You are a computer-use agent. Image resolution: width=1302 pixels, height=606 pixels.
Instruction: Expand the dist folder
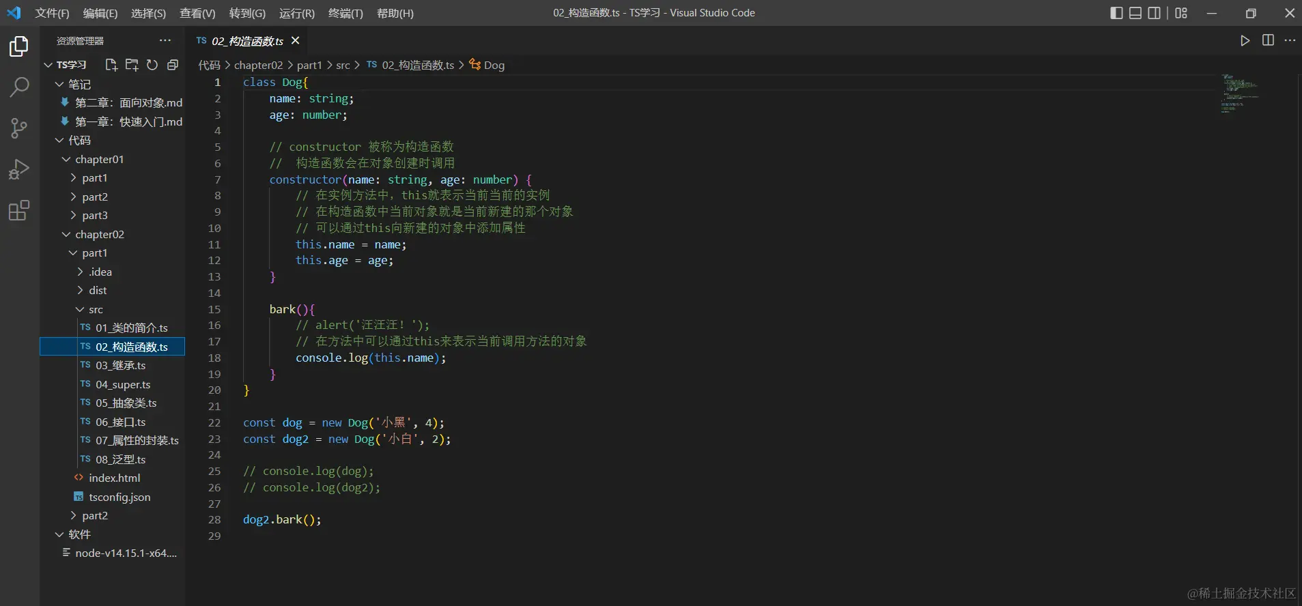point(80,291)
